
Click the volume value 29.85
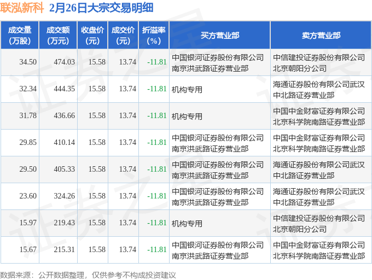pos(28,143)
